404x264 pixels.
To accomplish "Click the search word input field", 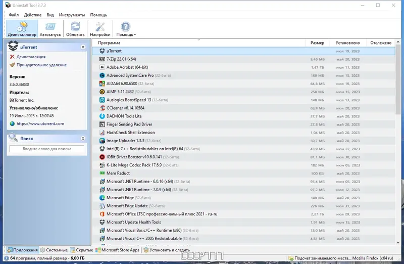I will click(47, 149).
